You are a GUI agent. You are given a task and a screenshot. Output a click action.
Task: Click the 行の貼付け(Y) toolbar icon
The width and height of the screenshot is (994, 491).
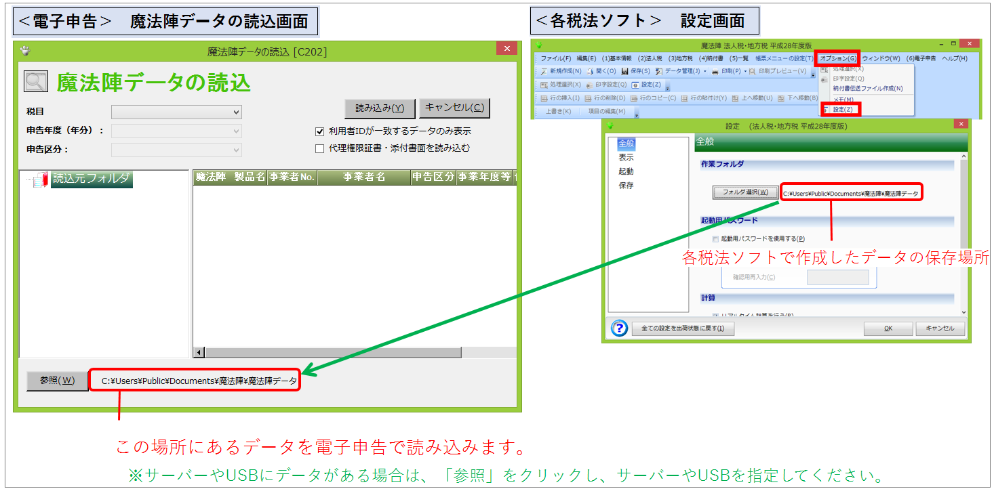click(x=685, y=98)
